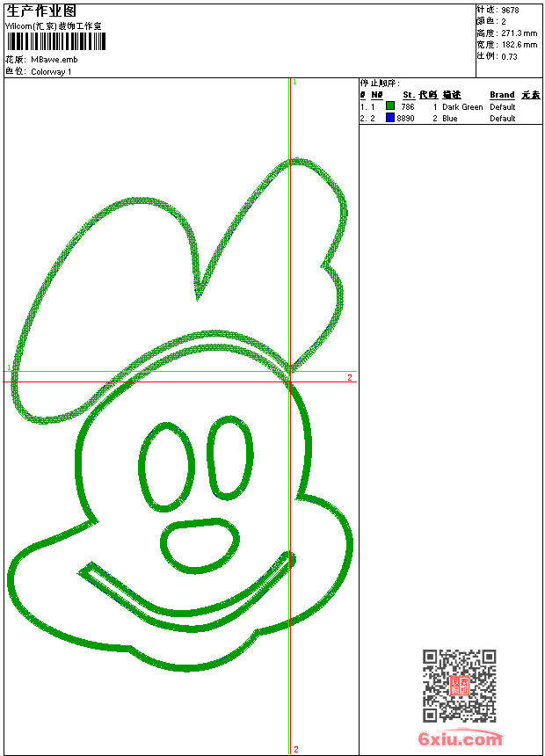Click the width value 182.6 mm
545x756 pixels.
519,45
